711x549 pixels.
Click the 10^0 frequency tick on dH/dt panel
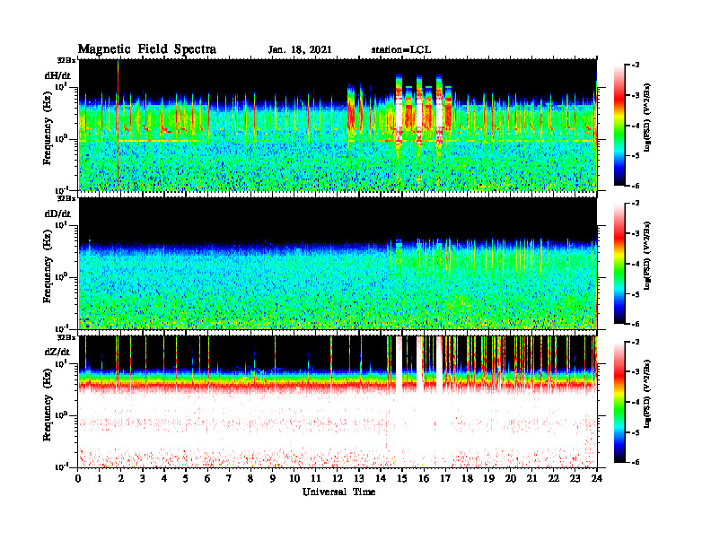tap(61, 139)
